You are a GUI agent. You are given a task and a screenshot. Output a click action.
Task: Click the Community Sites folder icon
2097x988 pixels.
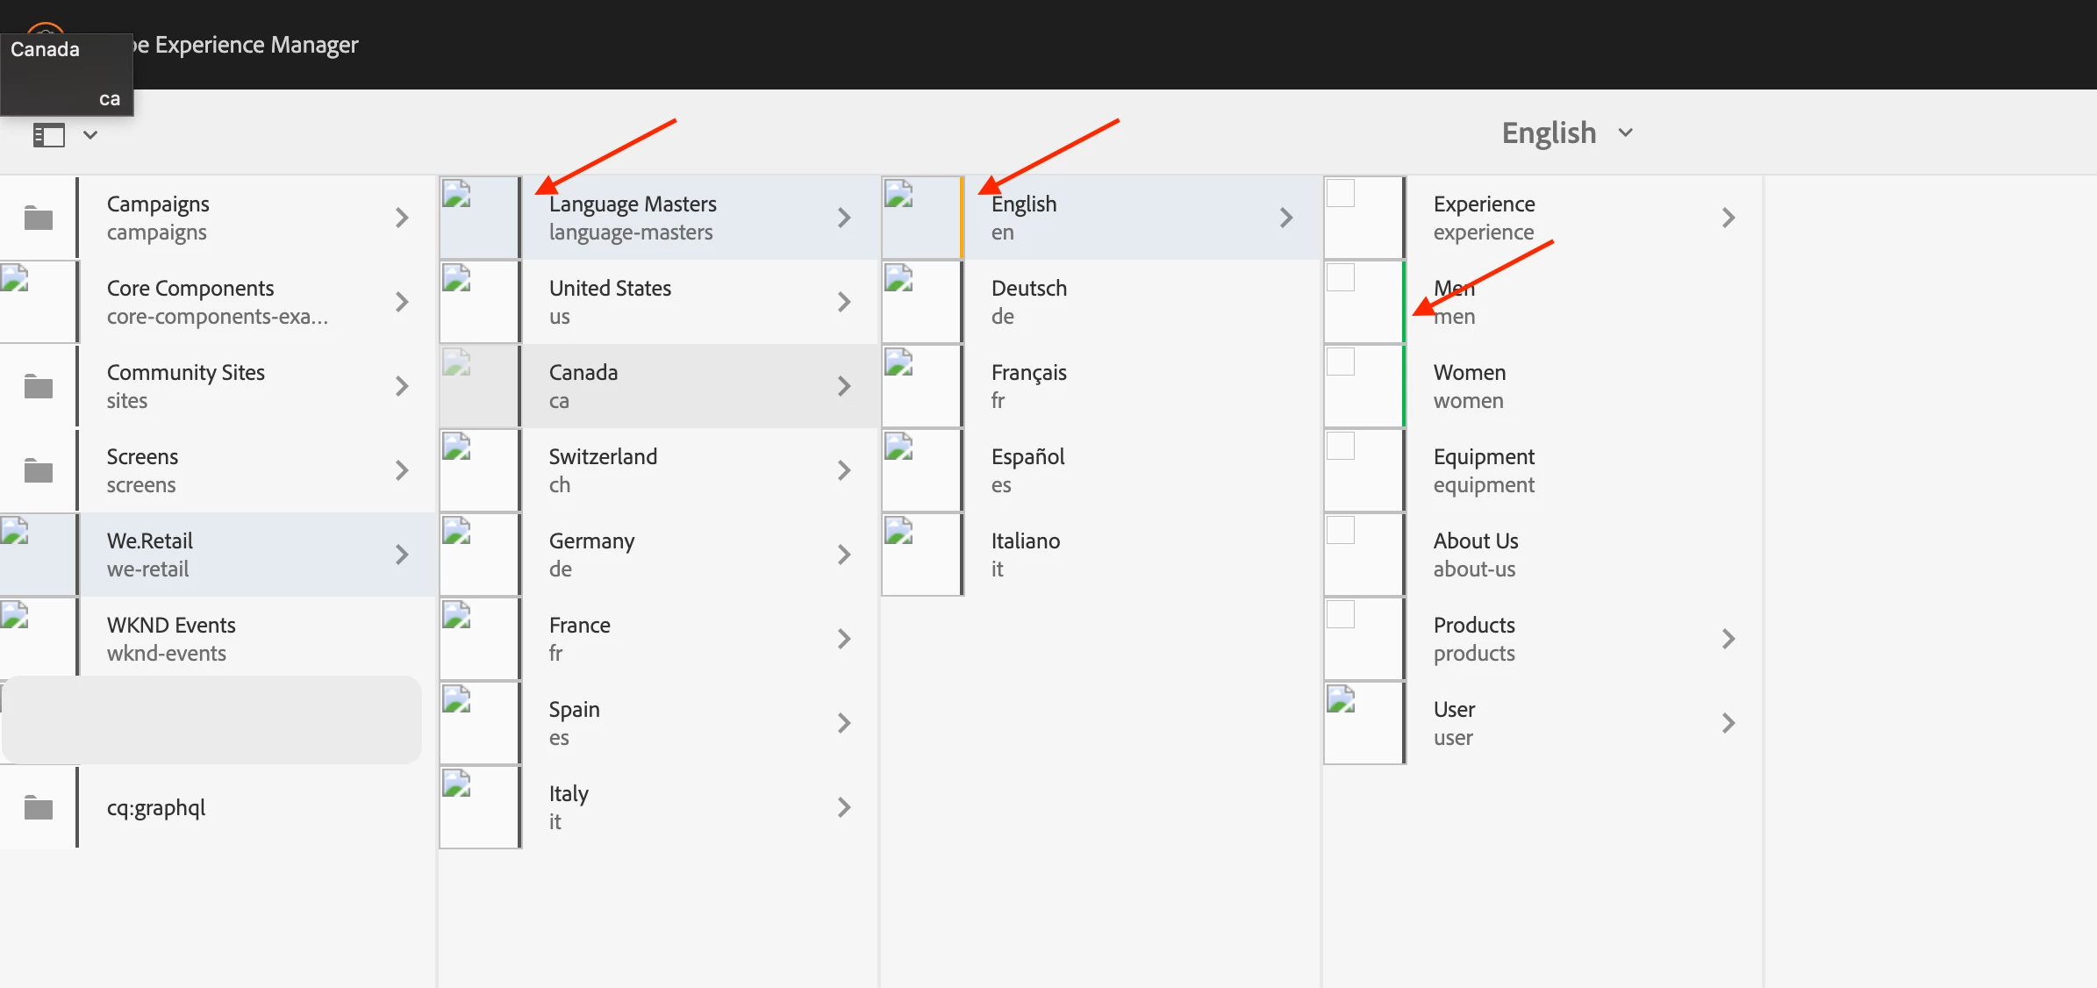[x=38, y=386]
